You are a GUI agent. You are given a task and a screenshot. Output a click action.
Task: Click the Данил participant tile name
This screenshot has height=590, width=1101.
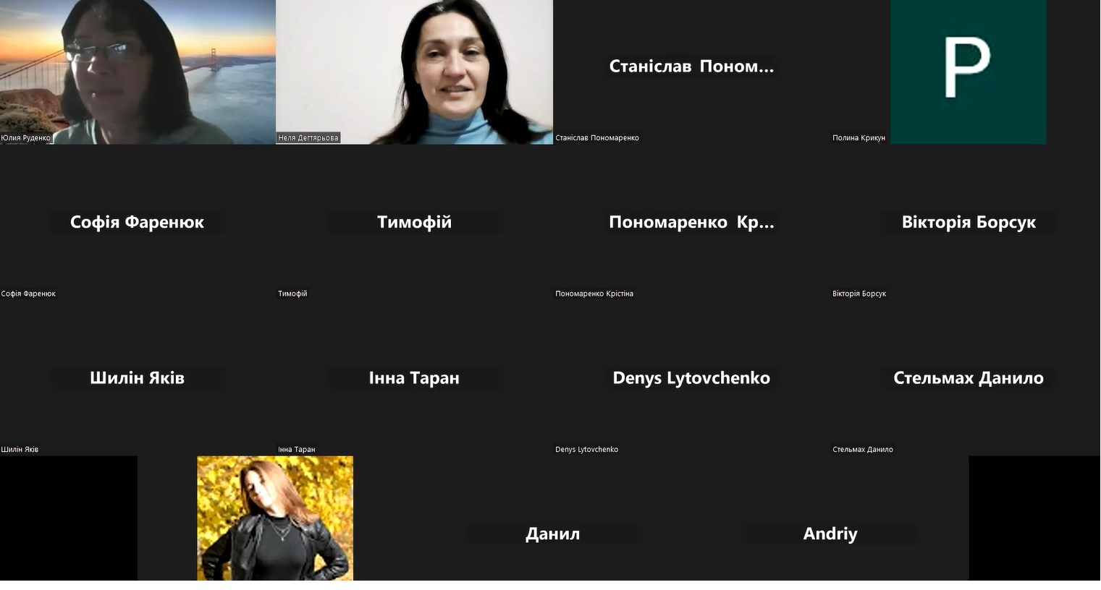tap(552, 534)
